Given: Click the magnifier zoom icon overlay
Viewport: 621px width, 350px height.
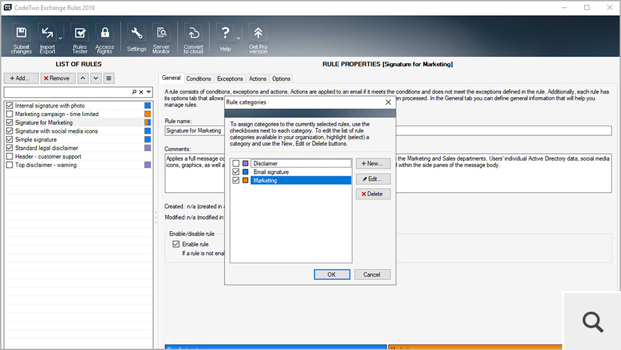Looking at the screenshot, I should [x=593, y=322].
